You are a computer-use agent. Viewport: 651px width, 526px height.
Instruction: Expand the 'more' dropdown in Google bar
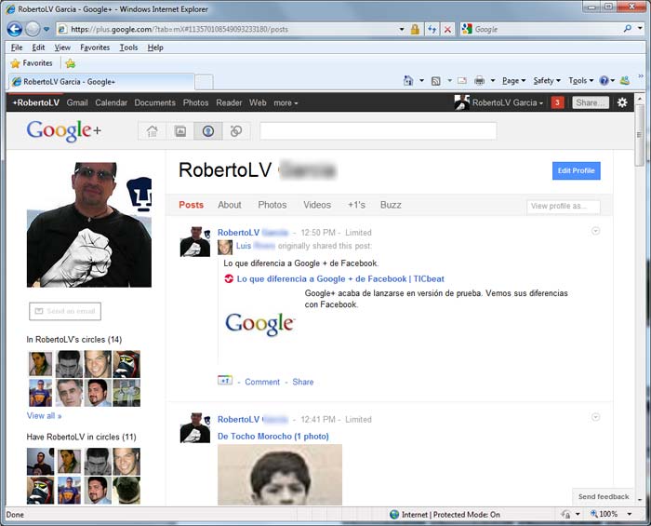286,102
